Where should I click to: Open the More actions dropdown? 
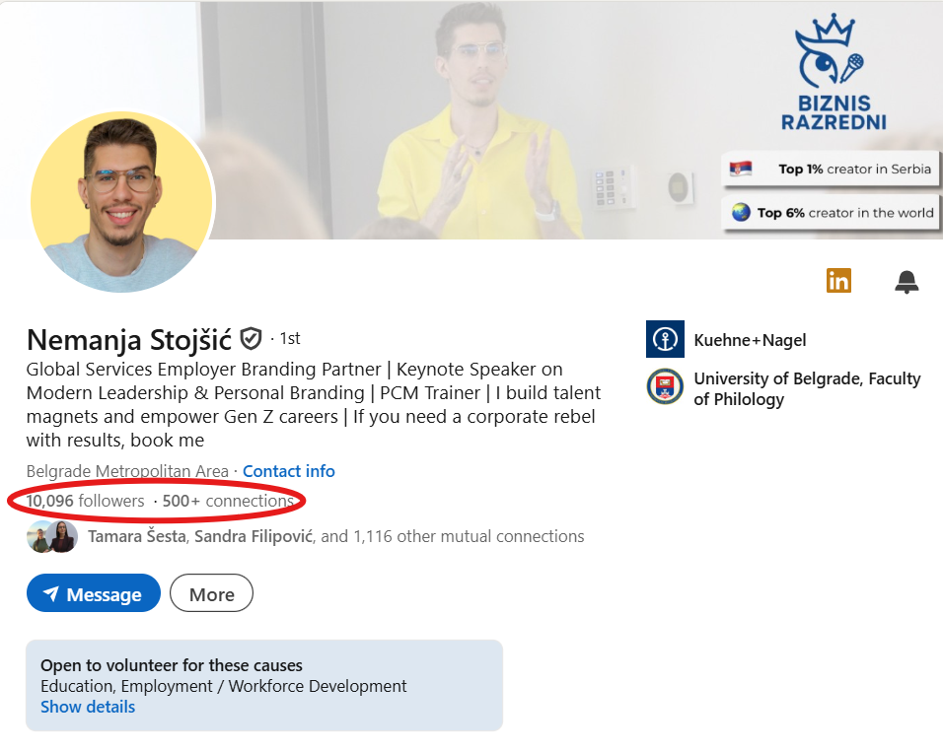[212, 593]
